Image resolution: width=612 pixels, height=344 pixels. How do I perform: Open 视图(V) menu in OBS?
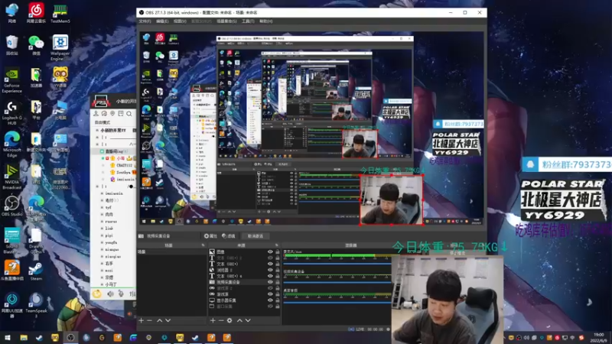(x=180, y=21)
